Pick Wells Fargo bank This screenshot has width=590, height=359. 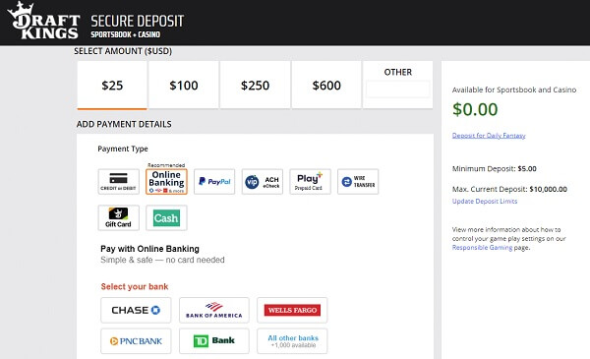(292, 310)
